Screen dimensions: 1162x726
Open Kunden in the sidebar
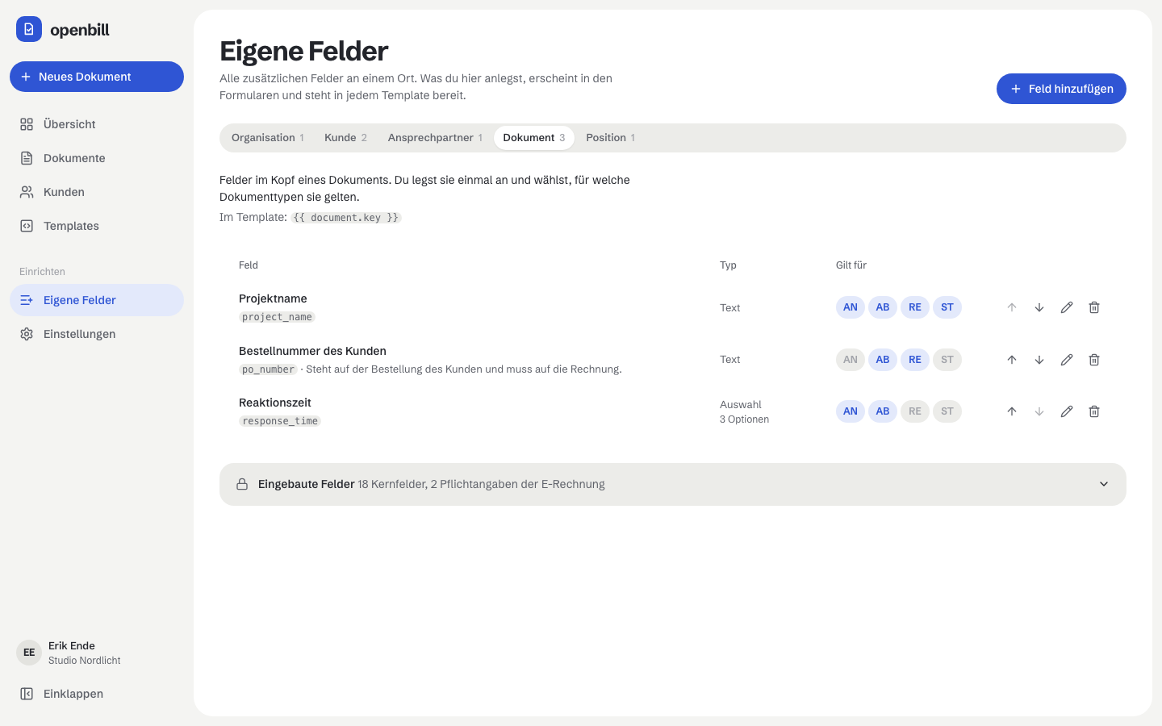click(x=97, y=192)
